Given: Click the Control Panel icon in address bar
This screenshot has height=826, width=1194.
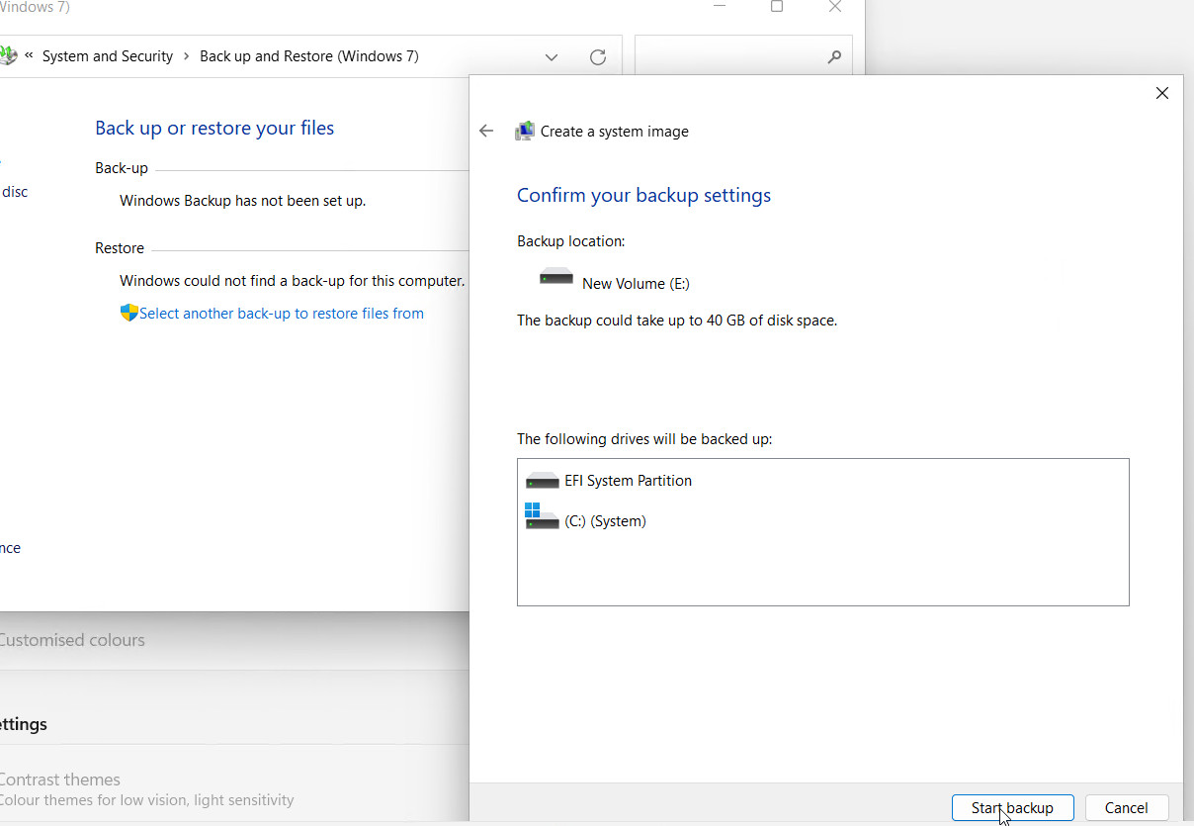Looking at the screenshot, I should 8,56.
